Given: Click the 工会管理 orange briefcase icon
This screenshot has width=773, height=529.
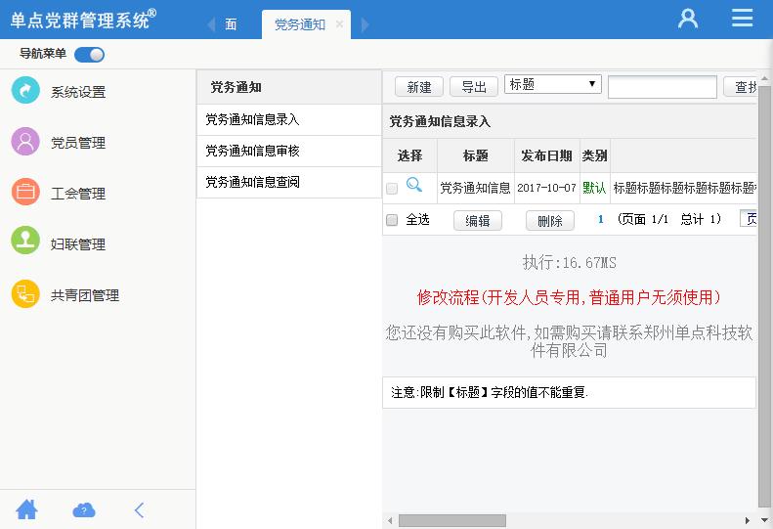Looking at the screenshot, I should pyautogui.click(x=25, y=192).
